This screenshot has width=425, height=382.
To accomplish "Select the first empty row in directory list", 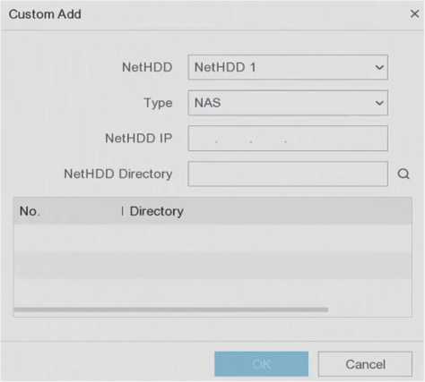I will tap(212, 238).
